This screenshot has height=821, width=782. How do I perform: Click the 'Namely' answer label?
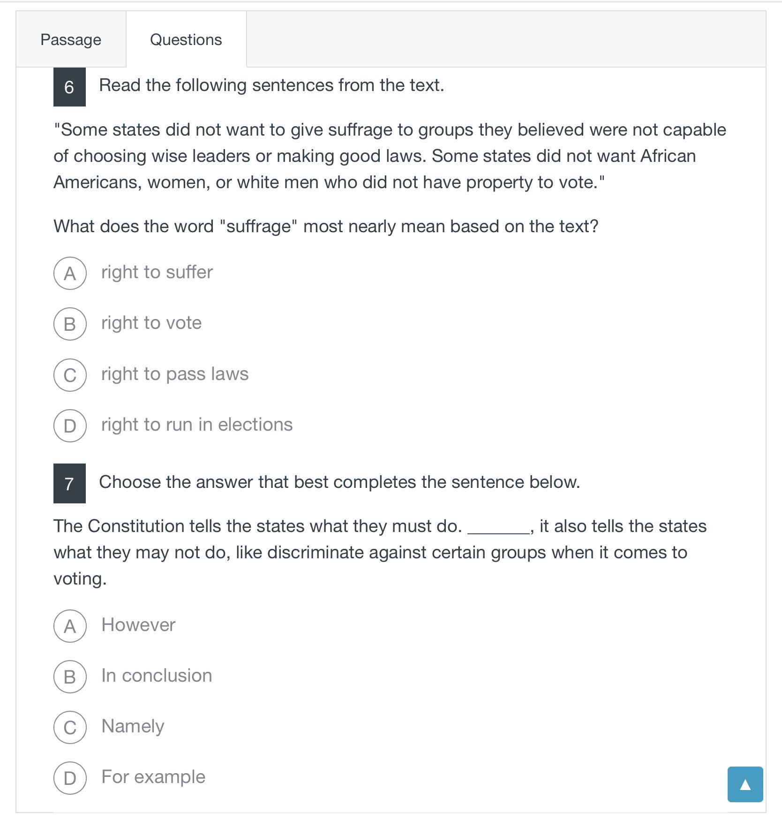pos(133,726)
